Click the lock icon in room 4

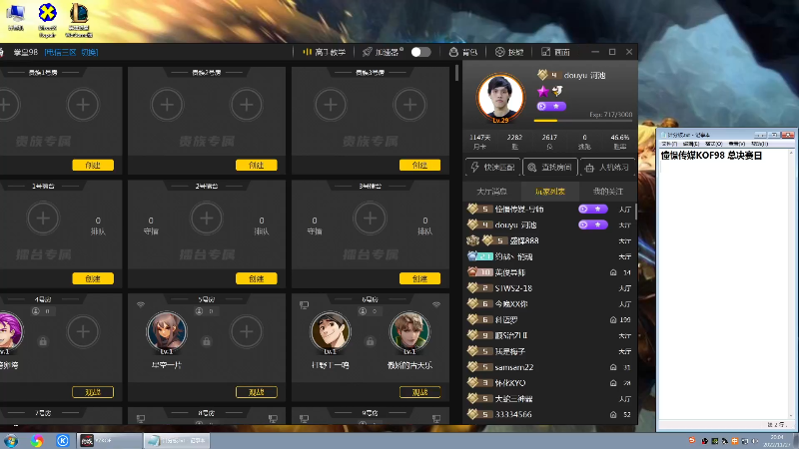(43, 341)
